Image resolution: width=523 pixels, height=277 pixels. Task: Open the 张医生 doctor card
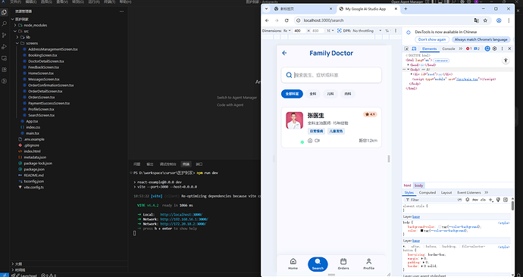coord(331,127)
